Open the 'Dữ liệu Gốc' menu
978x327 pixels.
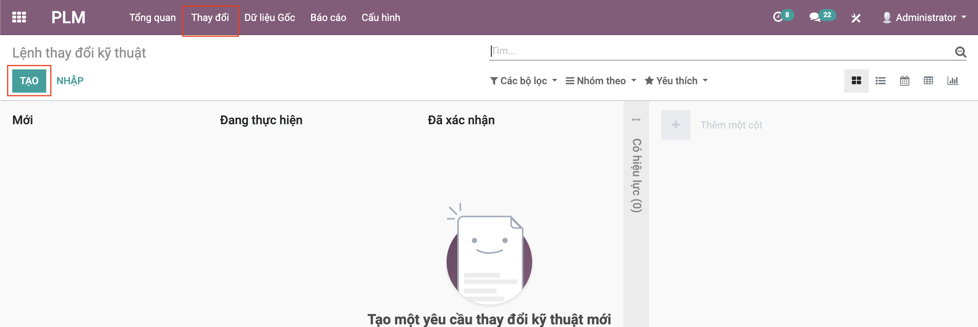[270, 18]
